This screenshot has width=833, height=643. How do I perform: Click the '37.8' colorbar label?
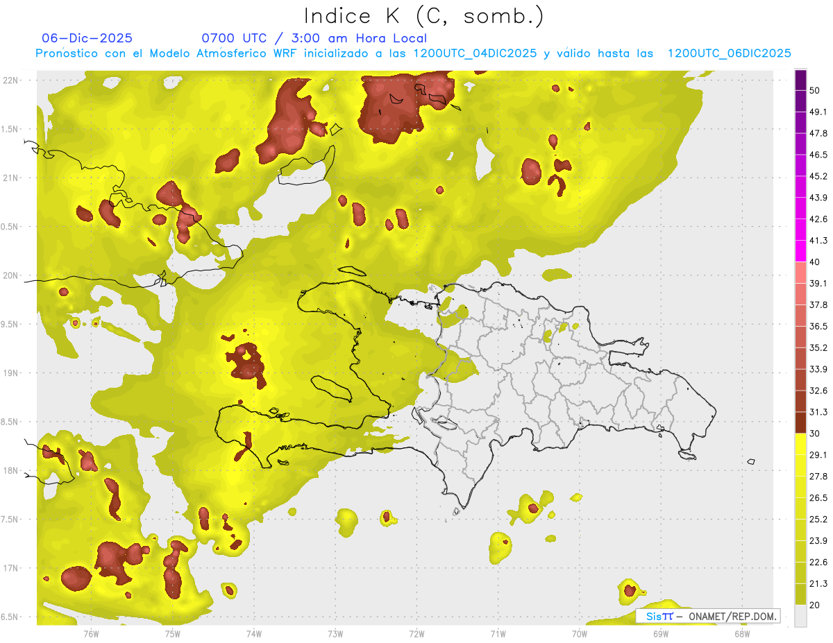[818, 305]
